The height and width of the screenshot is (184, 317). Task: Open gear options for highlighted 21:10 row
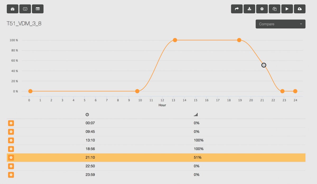(11, 158)
